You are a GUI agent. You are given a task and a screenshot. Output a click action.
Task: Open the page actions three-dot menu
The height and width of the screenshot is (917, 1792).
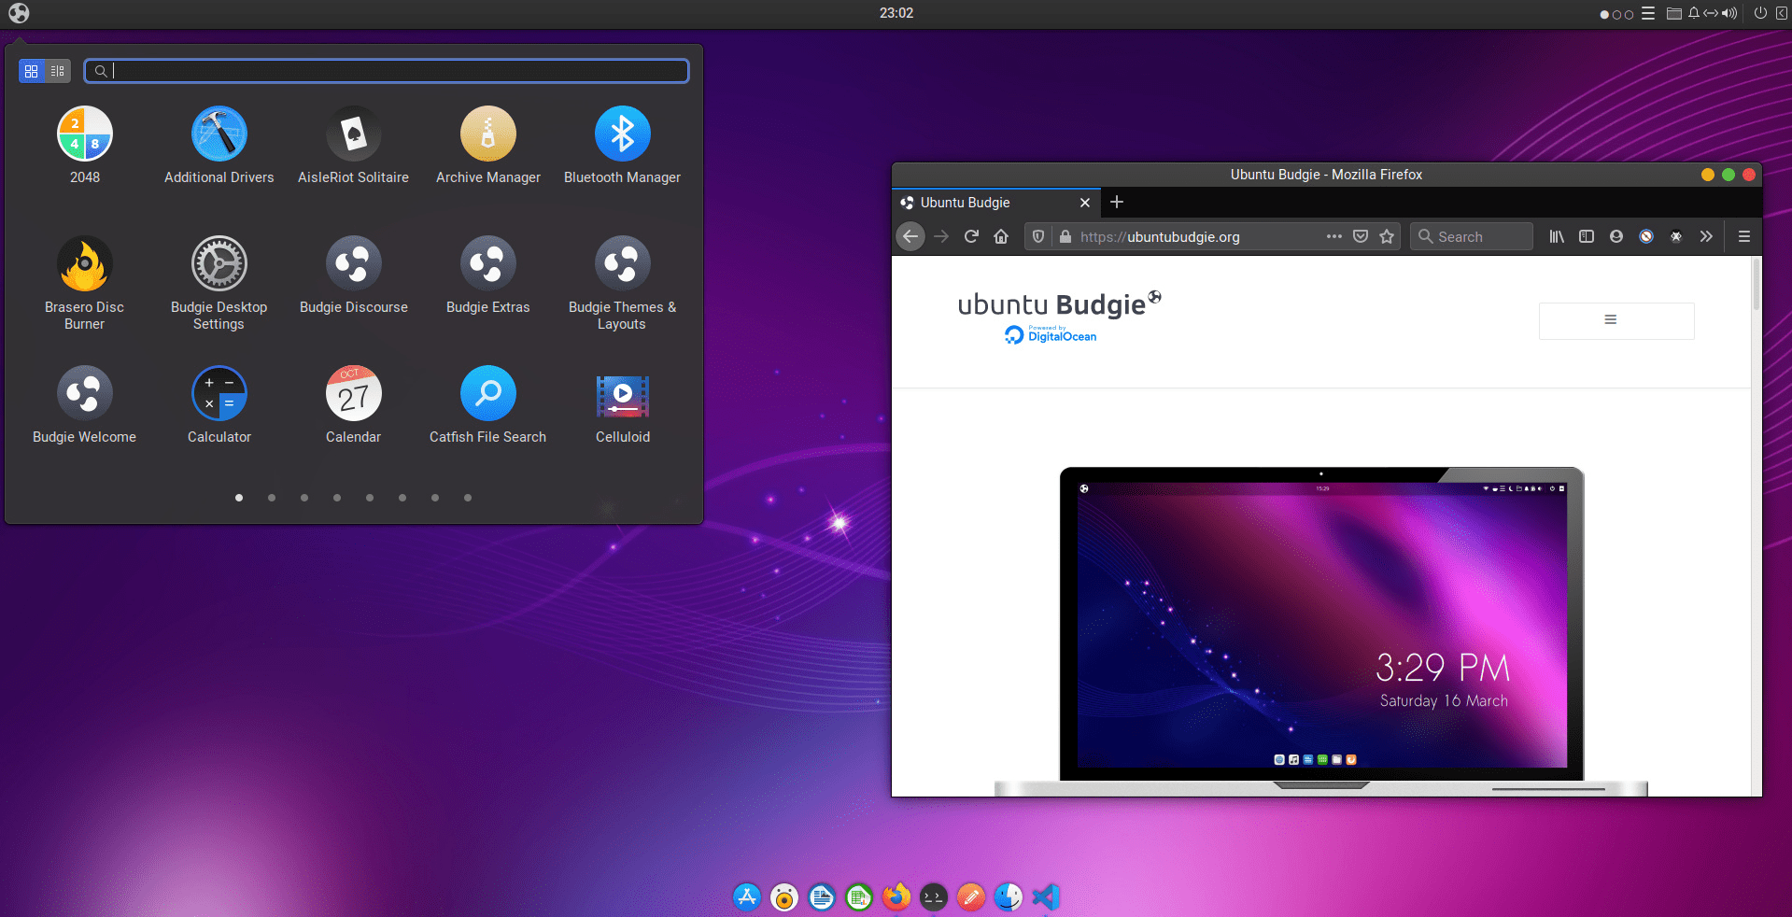(1333, 236)
